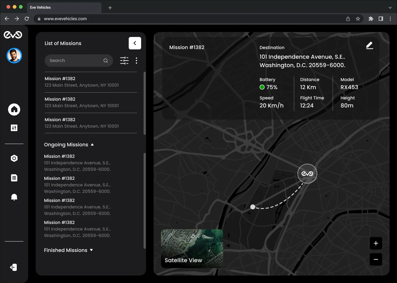The height and width of the screenshot is (283, 397).
Task: Open the tab search dropdown chevron
Action: (390, 7)
